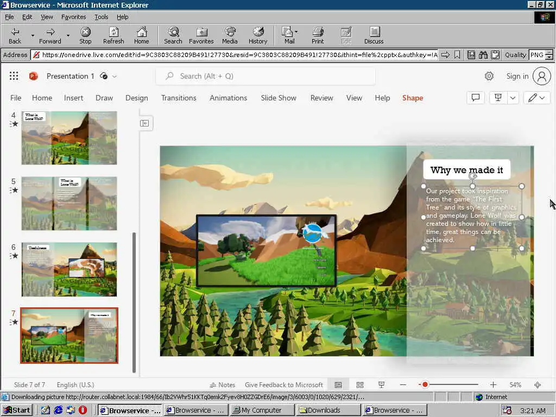Viewport: 556px width, 417px height.
Task: Select the Why we made it title box
Action: point(466,170)
